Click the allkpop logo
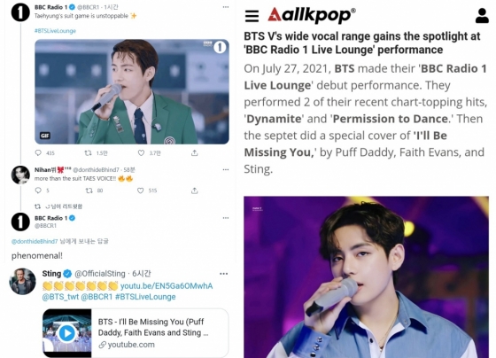The image size is (496, 358). [312, 15]
